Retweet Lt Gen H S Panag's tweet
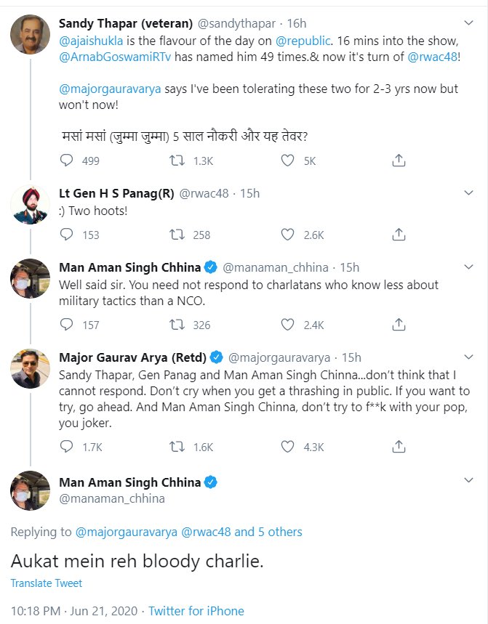Image resolution: width=488 pixels, height=624 pixels. coord(176,234)
